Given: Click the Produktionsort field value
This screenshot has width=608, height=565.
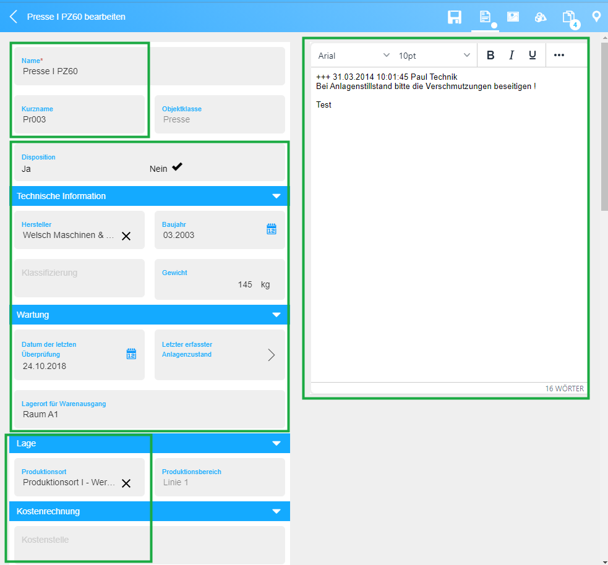Looking at the screenshot, I should (x=69, y=482).
